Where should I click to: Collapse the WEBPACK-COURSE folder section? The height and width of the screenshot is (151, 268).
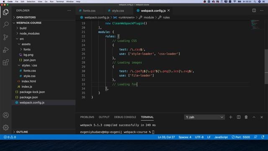pos(29,23)
